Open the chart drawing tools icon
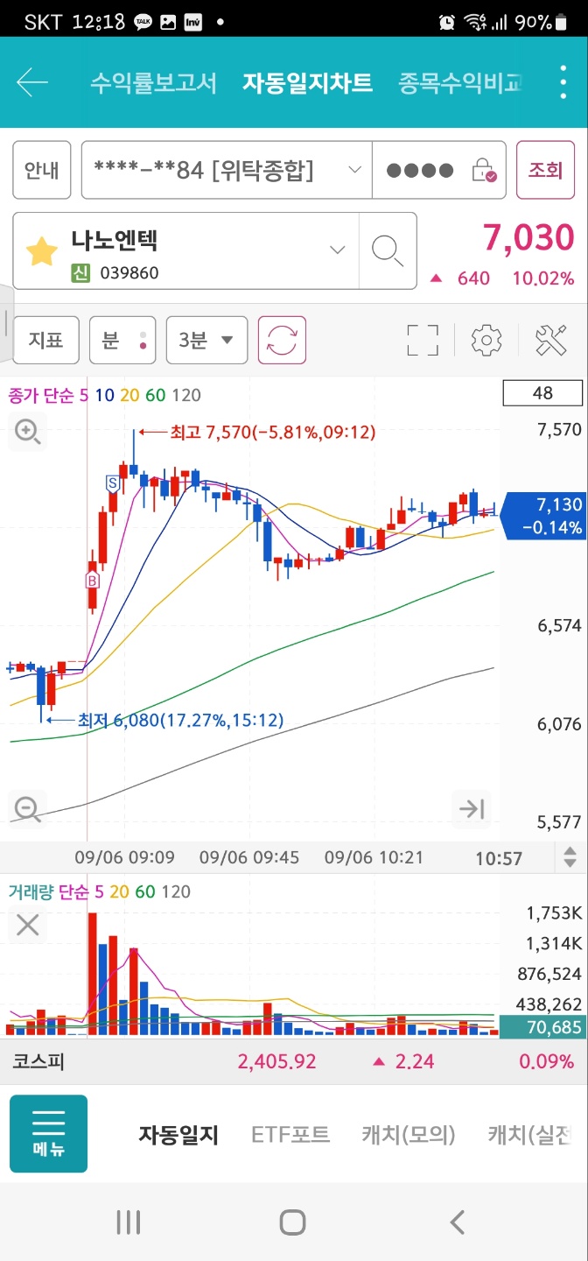588x1261 pixels. pos(551,340)
